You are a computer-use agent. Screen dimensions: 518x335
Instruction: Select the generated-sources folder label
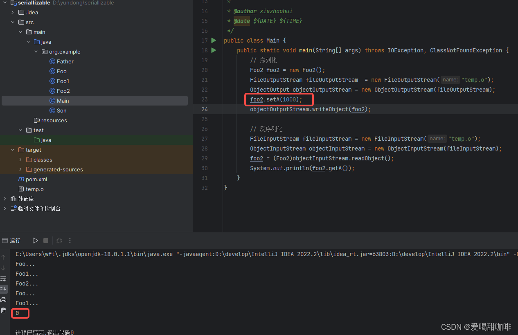click(58, 169)
